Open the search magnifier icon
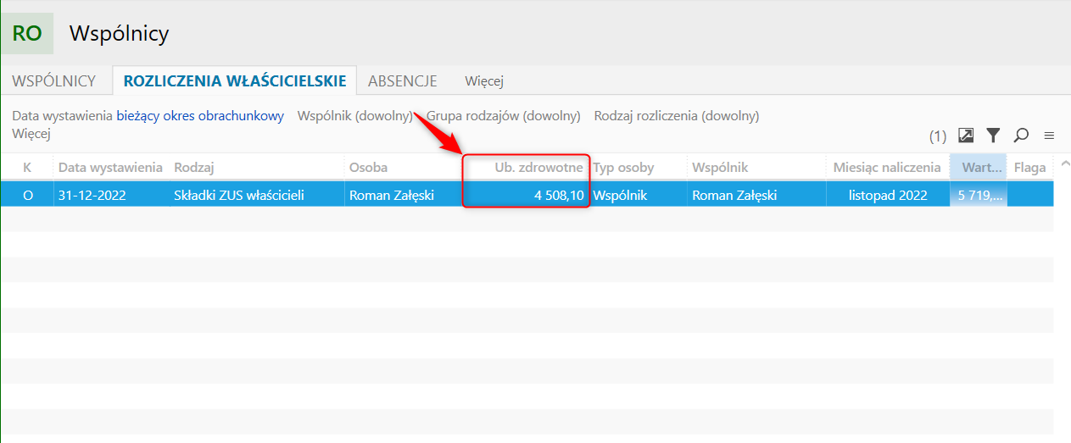The width and height of the screenshot is (1071, 443). [1021, 135]
